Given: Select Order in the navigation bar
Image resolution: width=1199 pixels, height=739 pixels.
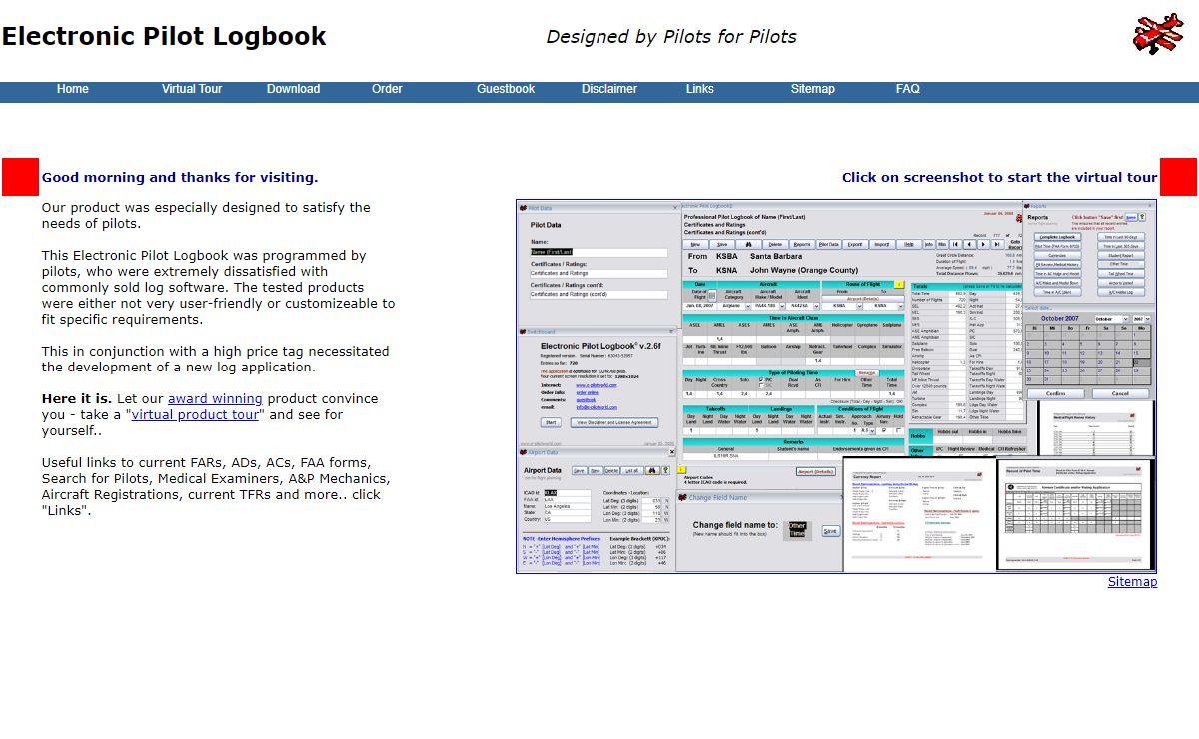Looking at the screenshot, I should 387,89.
